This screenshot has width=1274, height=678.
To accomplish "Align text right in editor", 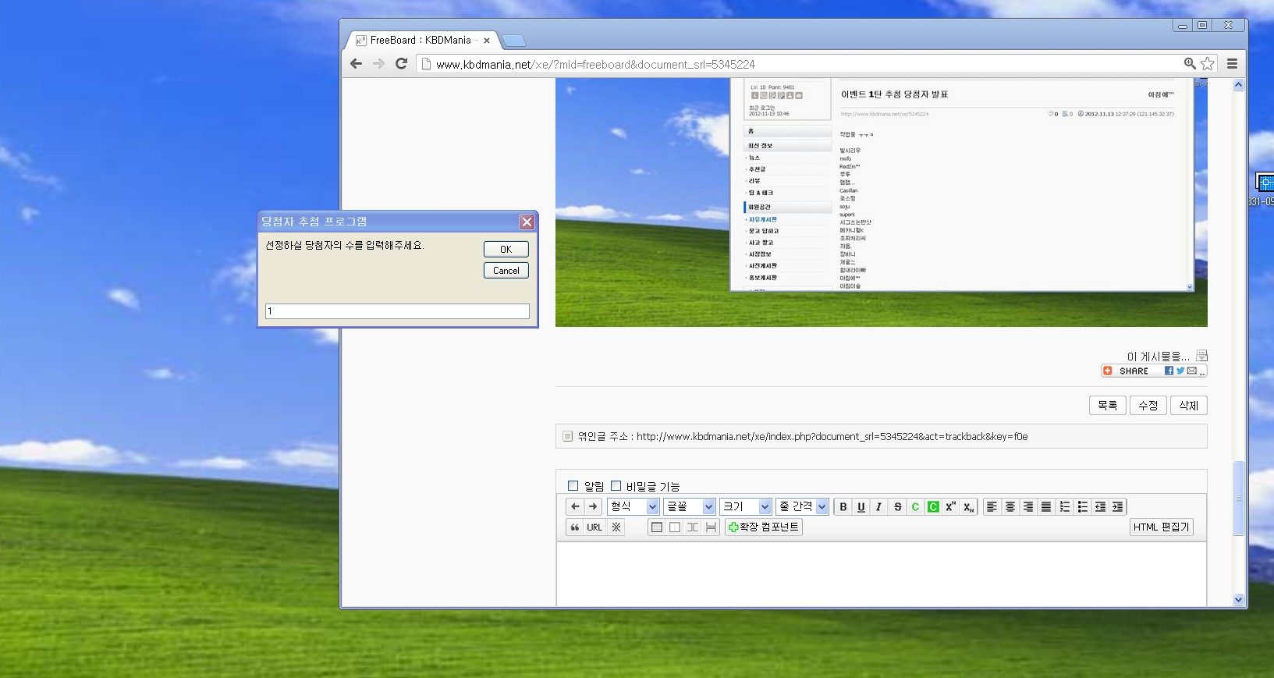I will 1027,507.
